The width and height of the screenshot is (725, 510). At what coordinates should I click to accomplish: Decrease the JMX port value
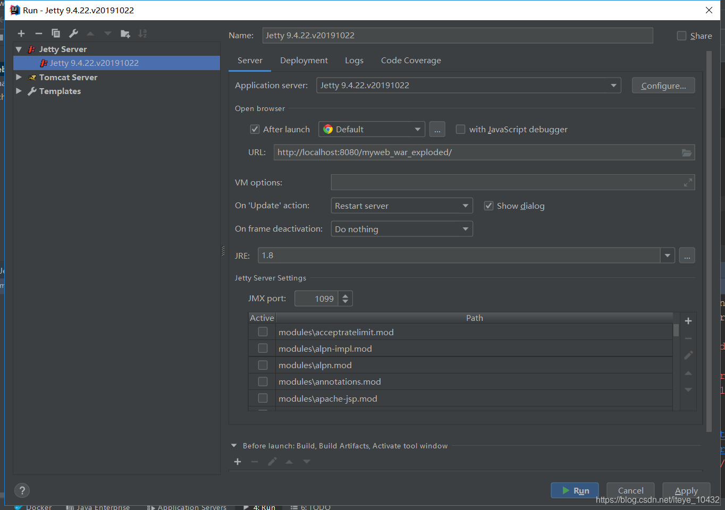(345, 302)
